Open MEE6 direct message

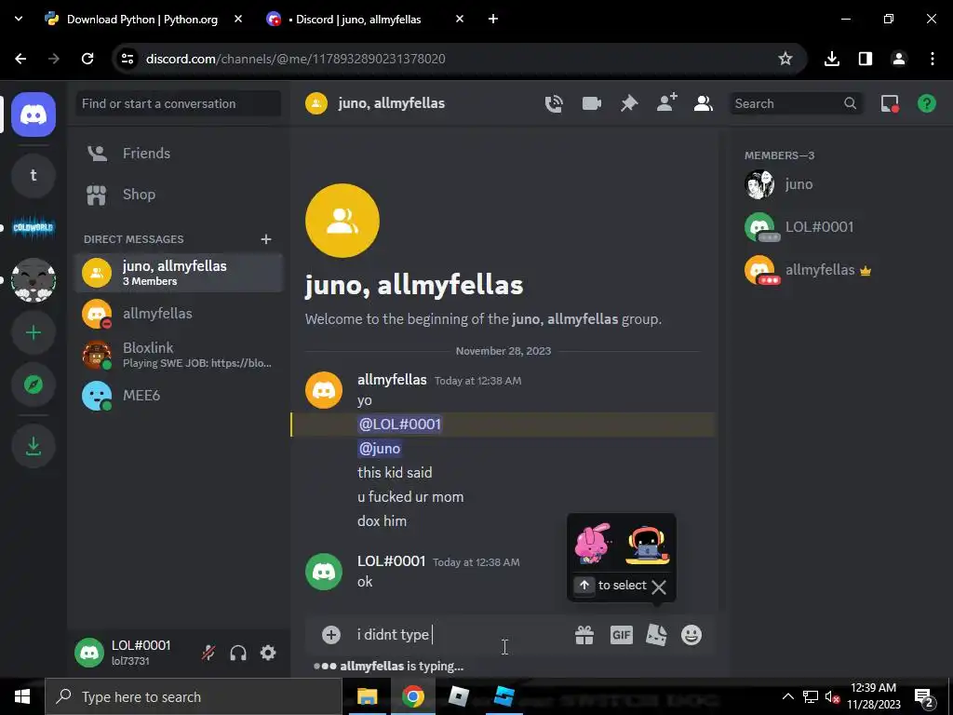pyautogui.click(x=179, y=396)
